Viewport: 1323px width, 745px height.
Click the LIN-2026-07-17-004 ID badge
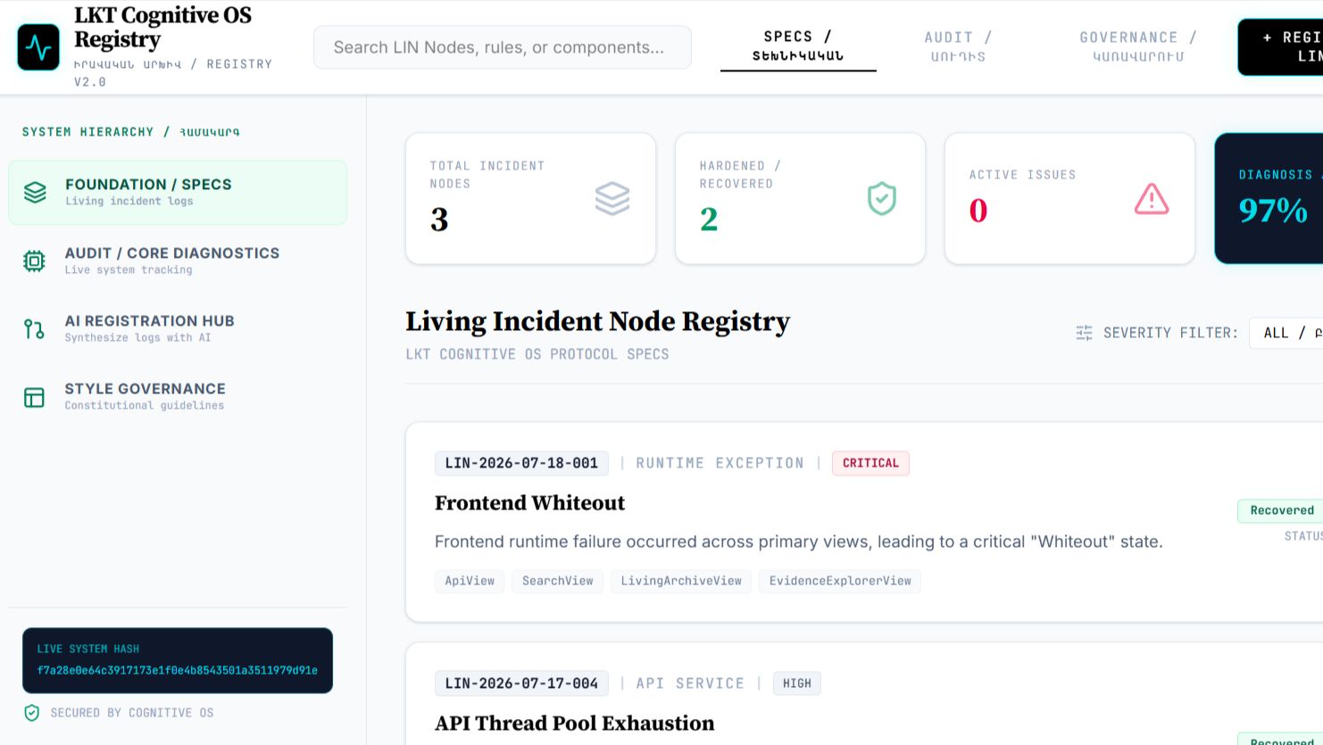[521, 683]
